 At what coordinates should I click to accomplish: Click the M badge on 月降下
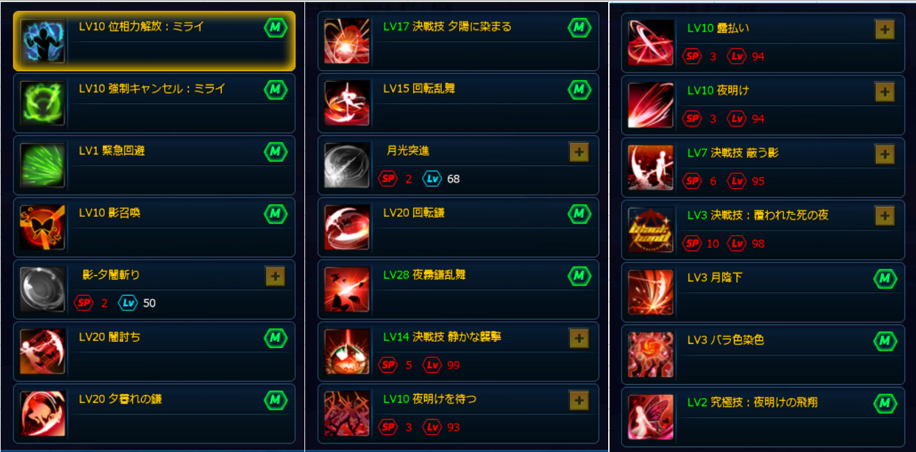click(x=884, y=278)
